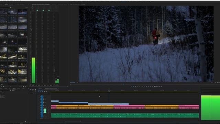Screen dimensions: 220x124
Task: Open the timeline display settings wrench
Action: click(x=47, y=91)
